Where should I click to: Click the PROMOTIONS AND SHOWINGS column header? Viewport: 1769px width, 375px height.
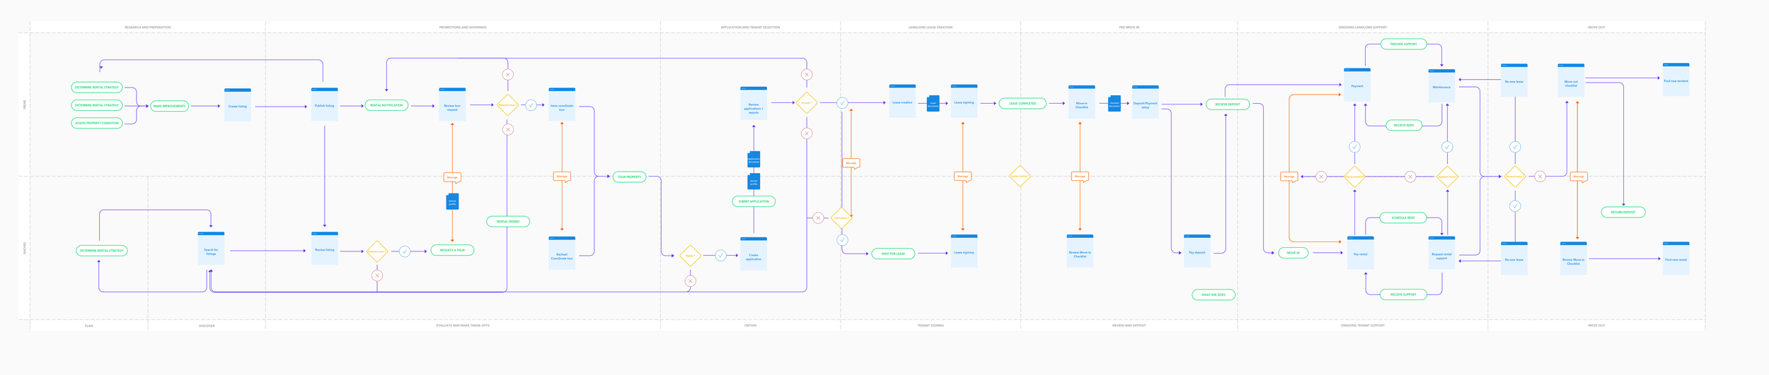pyautogui.click(x=463, y=27)
